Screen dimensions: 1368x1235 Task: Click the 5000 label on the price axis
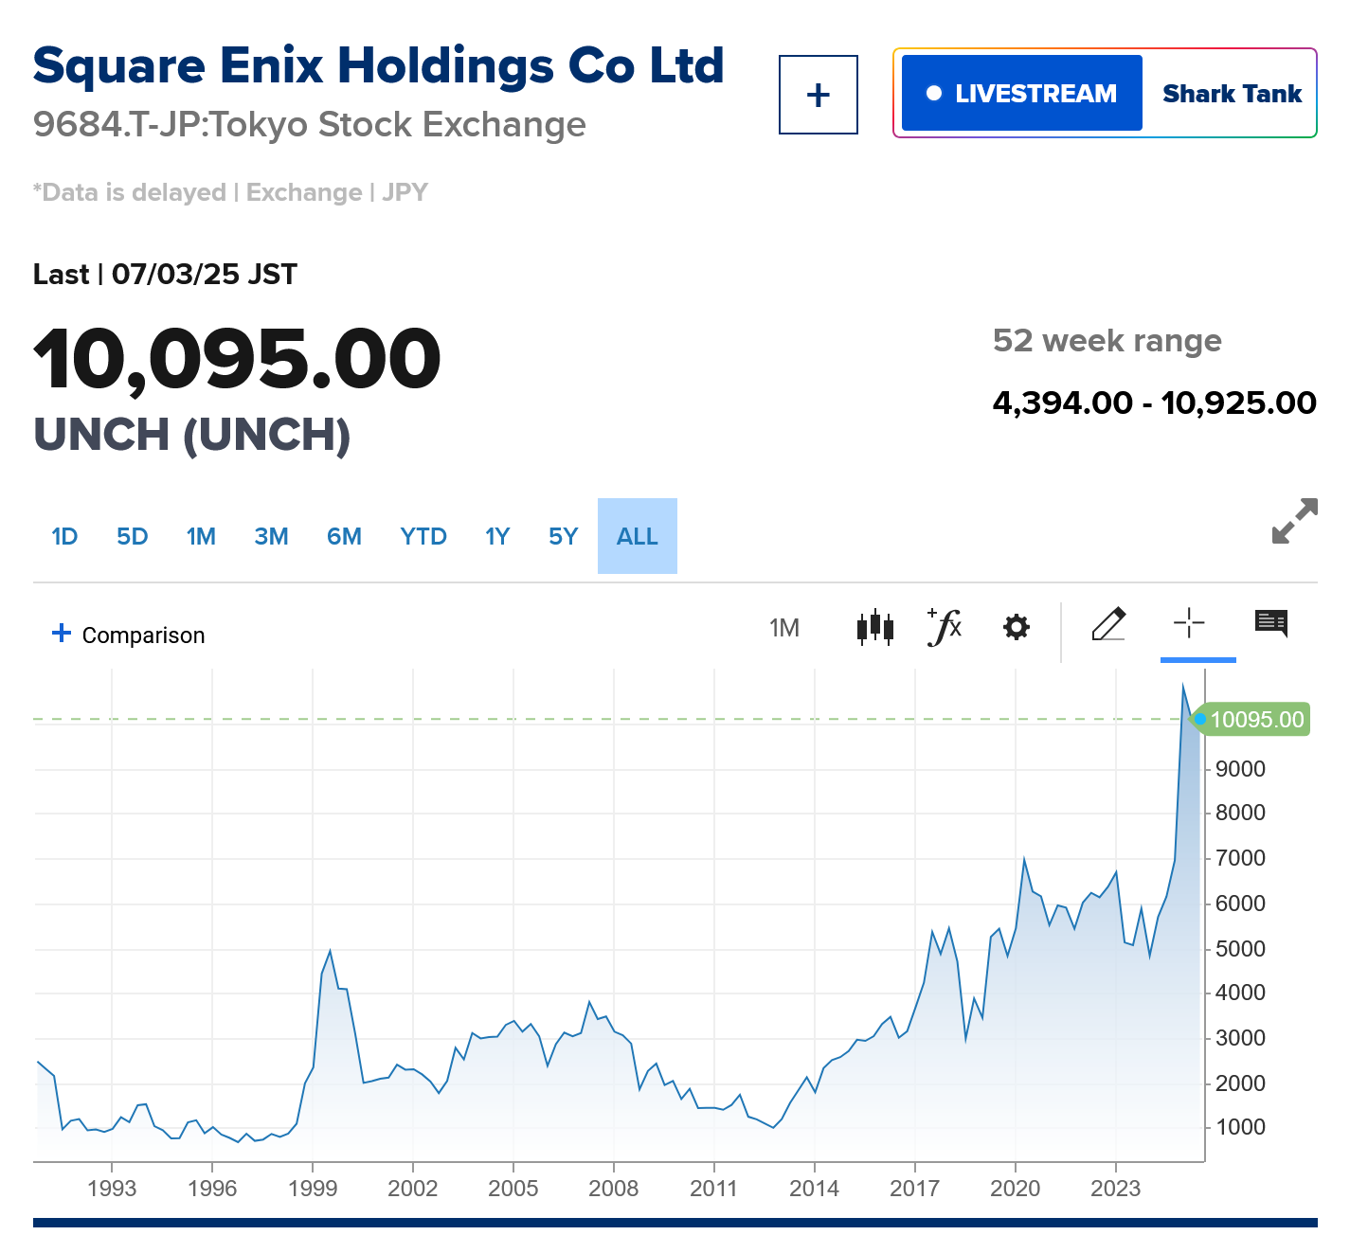pyautogui.click(x=1240, y=949)
